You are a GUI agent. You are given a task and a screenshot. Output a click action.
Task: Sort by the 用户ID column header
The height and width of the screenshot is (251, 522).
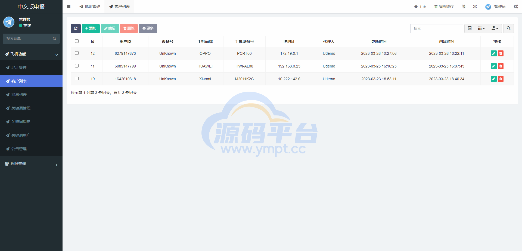point(125,41)
